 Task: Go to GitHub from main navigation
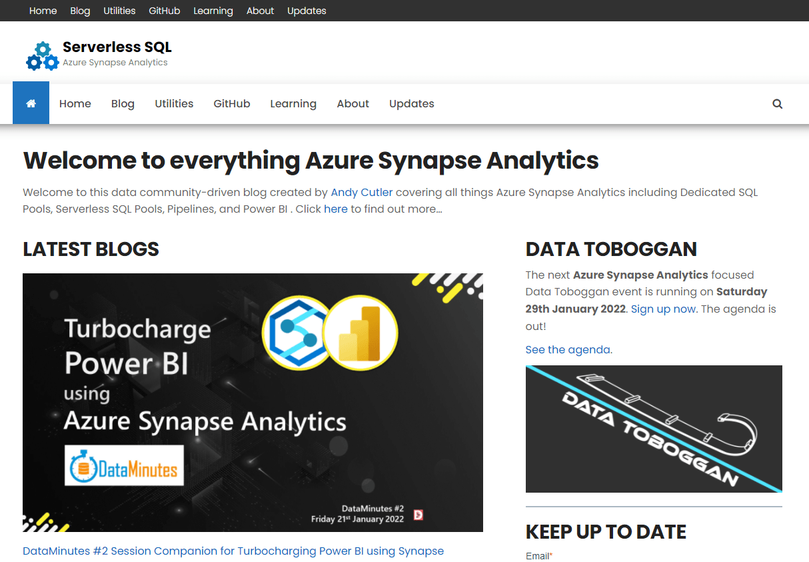click(x=231, y=104)
